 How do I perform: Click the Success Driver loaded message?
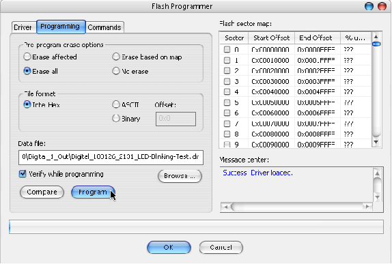point(257,173)
